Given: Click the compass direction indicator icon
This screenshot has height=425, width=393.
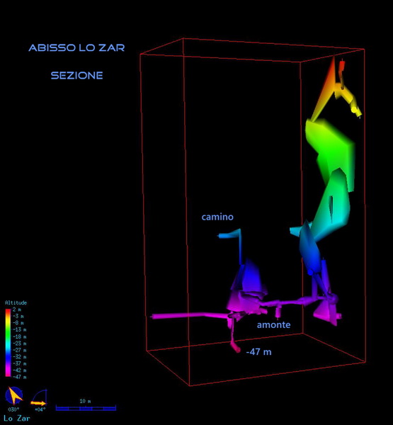Looking at the screenshot, I should [x=14, y=396].
